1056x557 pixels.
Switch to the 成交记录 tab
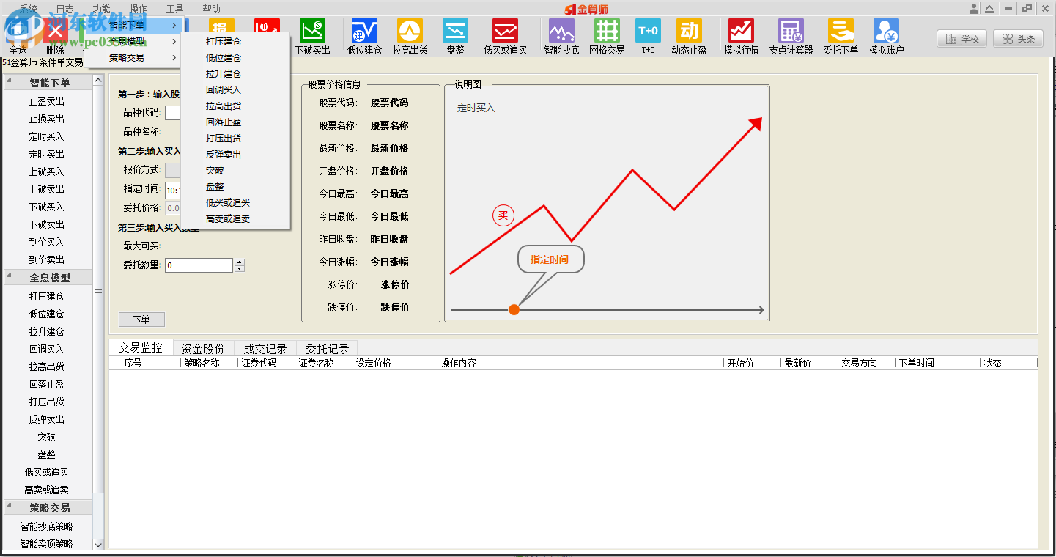(x=265, y=347)
